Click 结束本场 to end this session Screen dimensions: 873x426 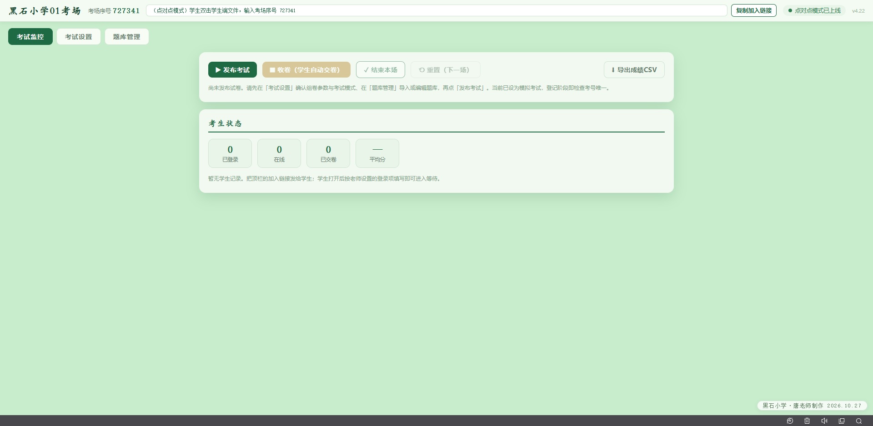tap(381, 70)
